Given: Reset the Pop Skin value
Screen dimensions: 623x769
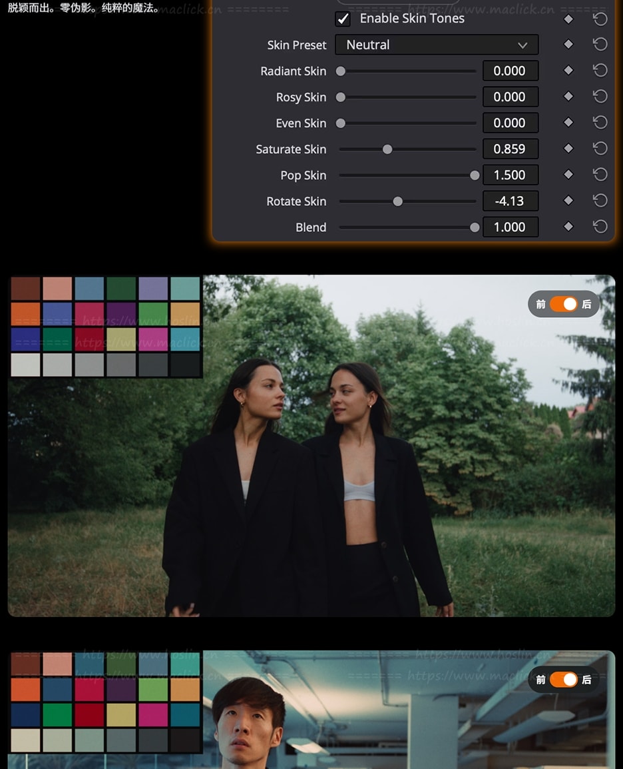Looking at the screenshot, I should (x=600, y=174).
